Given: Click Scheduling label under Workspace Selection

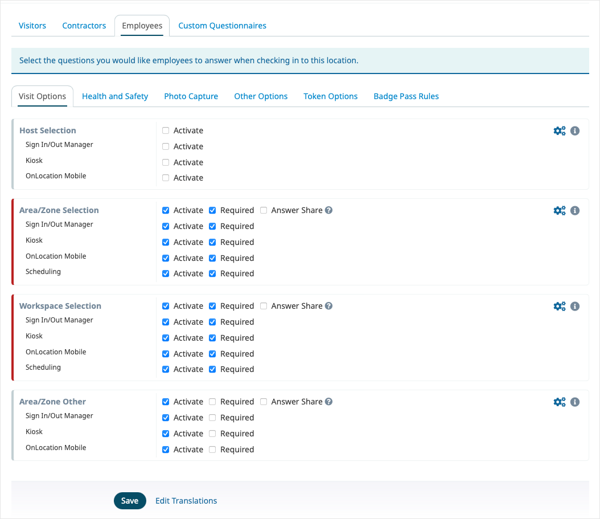Looking at the screenshot, I should tap(43, 367).
